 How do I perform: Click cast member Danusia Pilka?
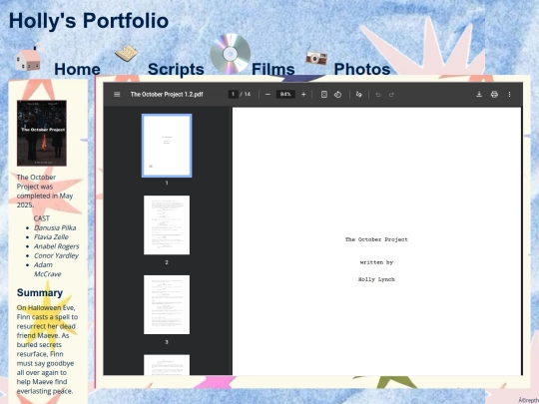coord(55,227)
